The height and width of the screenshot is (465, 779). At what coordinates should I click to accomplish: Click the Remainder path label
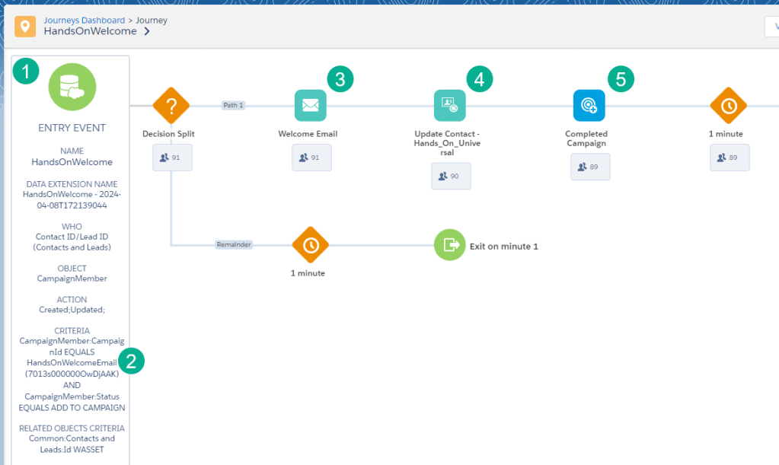(x=233, y=244)
